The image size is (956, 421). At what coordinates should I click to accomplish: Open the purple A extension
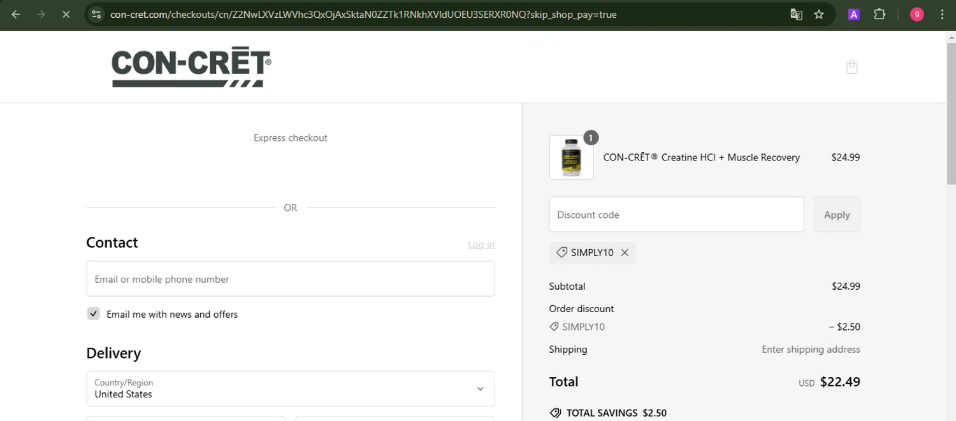[x=854, y=14]
